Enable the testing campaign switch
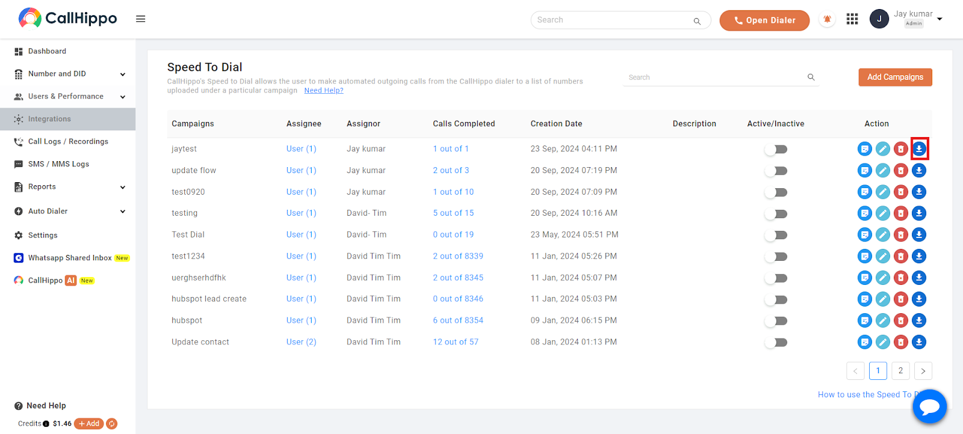Viewport: 963px width, 434px height. [776, 213]
